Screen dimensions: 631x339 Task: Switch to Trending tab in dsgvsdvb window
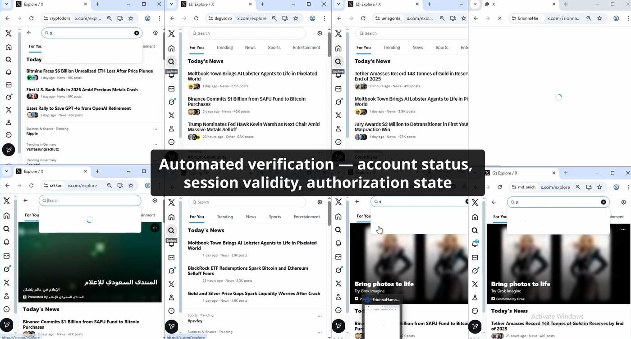224,48
